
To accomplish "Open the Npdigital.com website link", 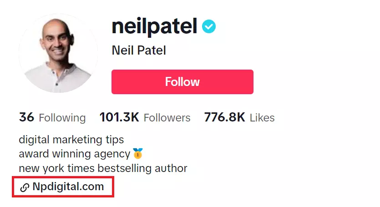I will (68, 187).
